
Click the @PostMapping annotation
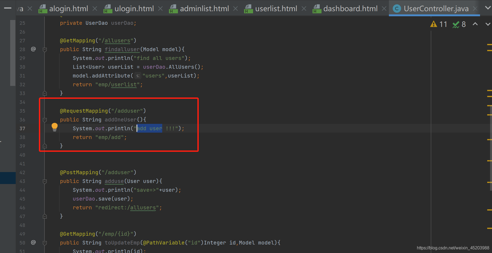coord(79,172)
